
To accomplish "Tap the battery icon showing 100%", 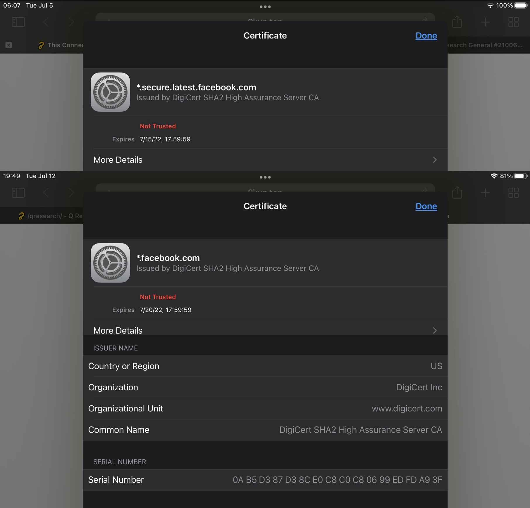I will pyautogui.click(x=521, y=6).
